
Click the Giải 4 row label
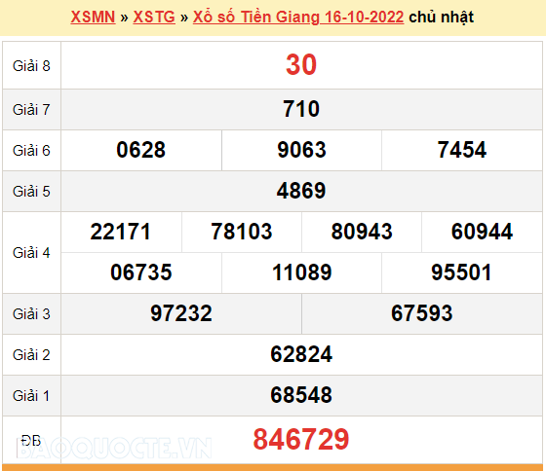(x=31, y=253)
